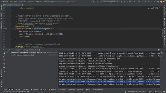The height and width of the screenshot is (93, 166).
Task: Open the Project tool window sidebar button
Action: tap(1, 7)
